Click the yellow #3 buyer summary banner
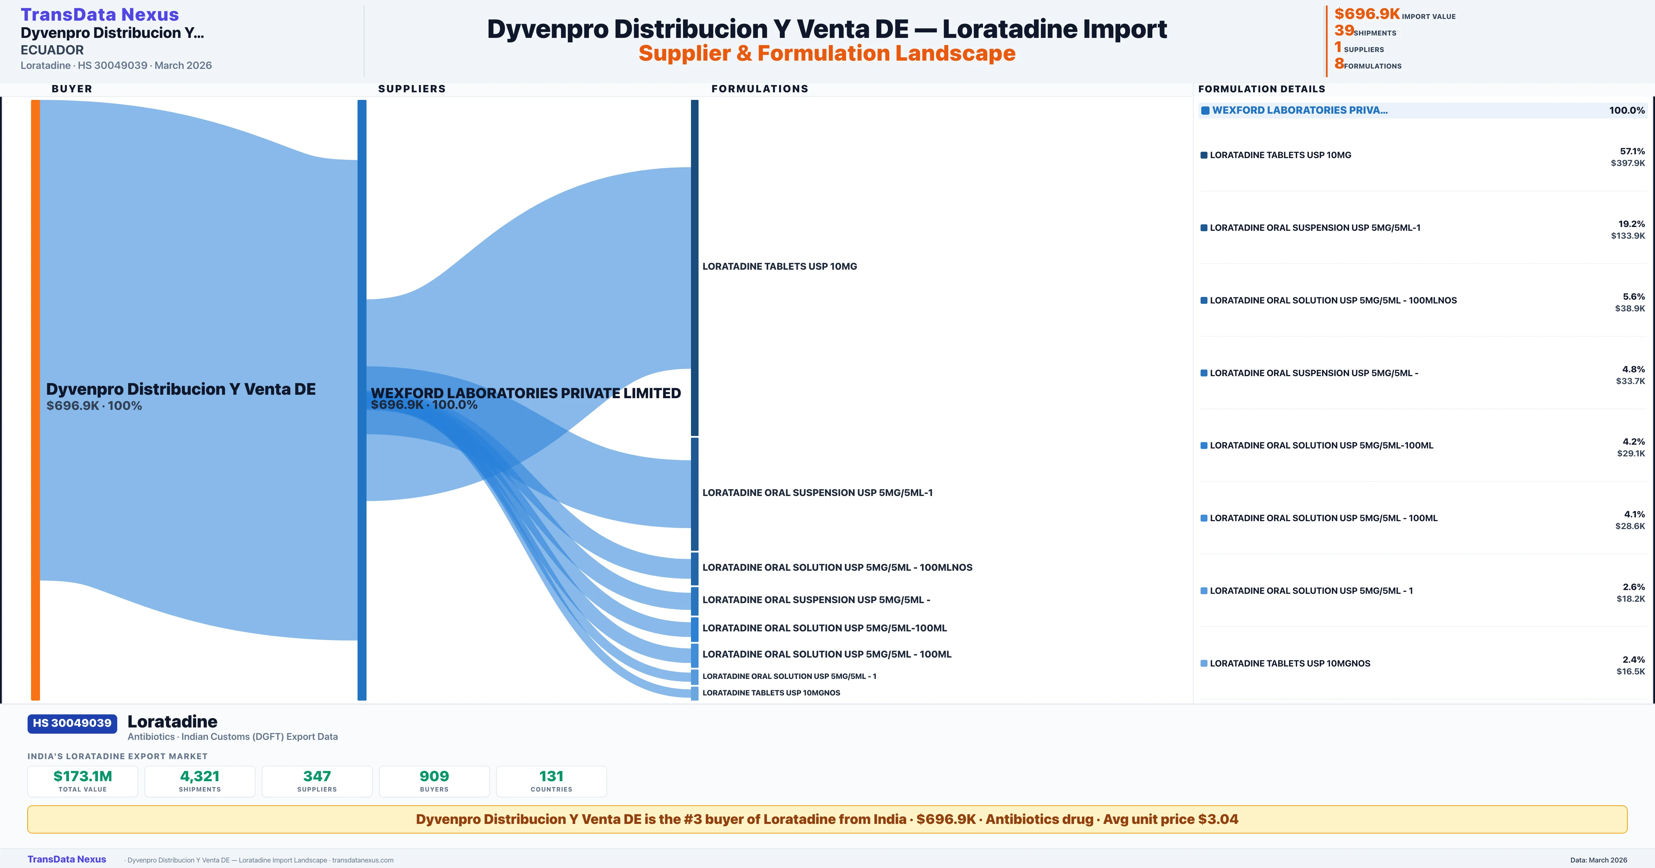This screenshot has height=868, width=1655. (827, 819)
